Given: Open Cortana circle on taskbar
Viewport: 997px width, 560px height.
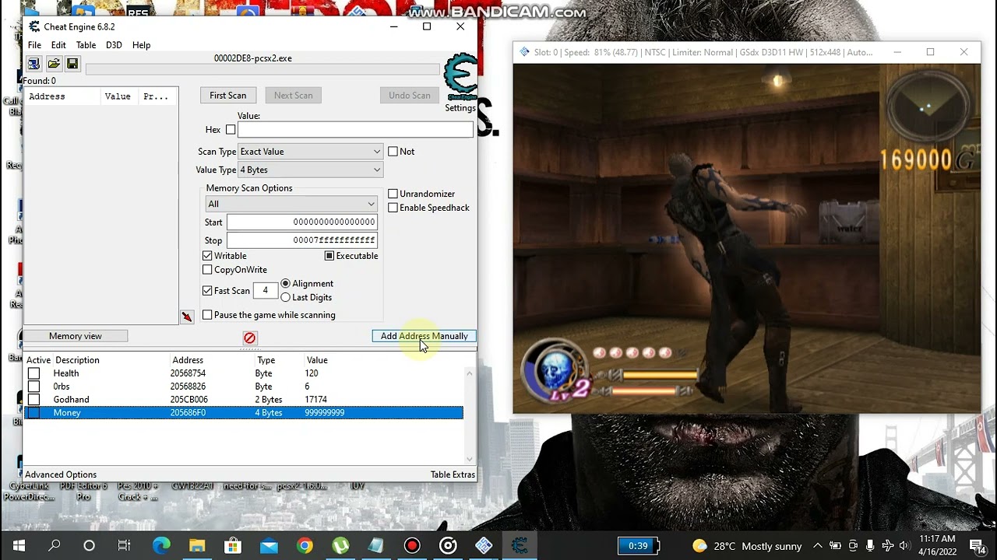Looking at the screenshot, I should [x=89, y=545].
